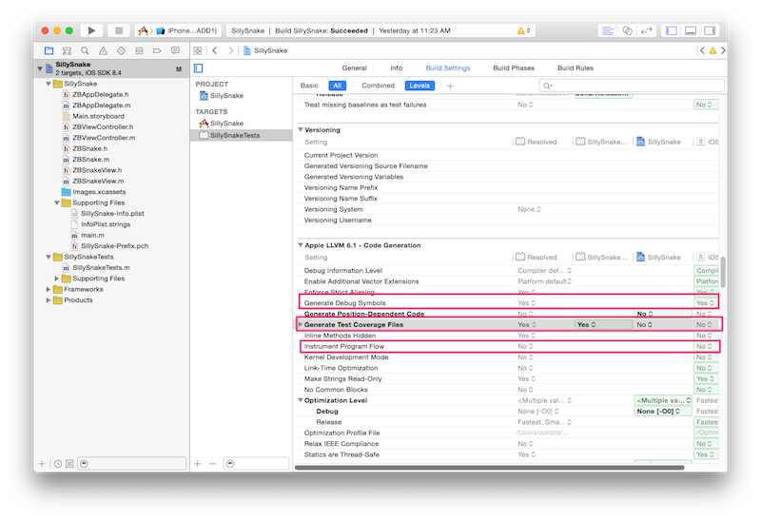Screen dimensions: 761x520
Task: Open Generate Debug Symbols value dropdown
Action: [x=527, y=302]
